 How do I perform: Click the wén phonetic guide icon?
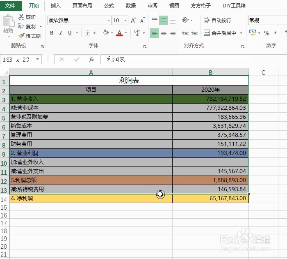[137, 33]
